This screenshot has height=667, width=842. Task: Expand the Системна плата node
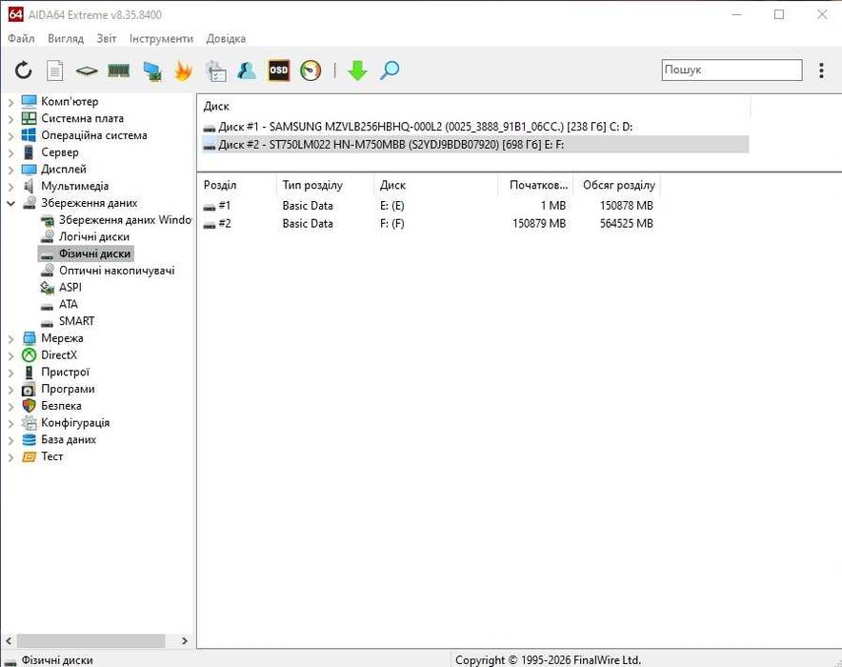click(10, 119)
